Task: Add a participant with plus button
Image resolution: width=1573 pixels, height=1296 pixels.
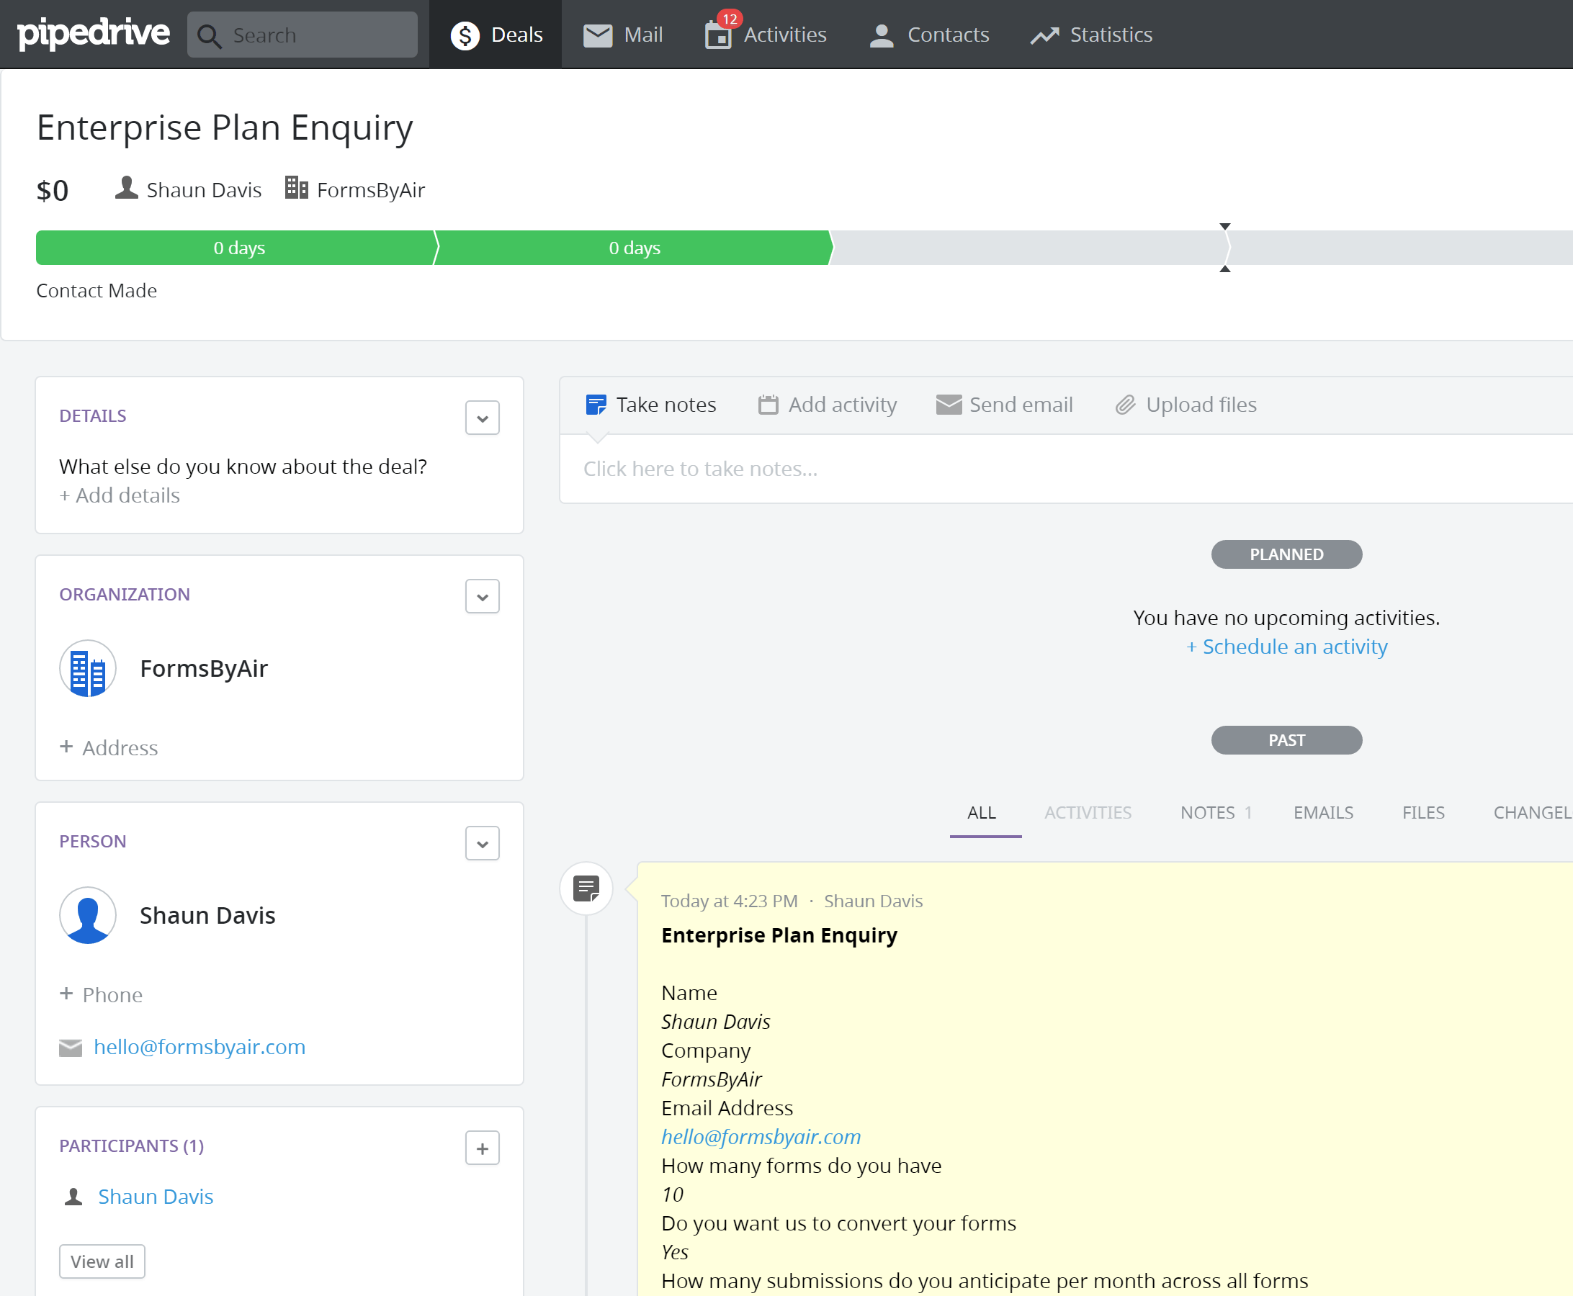Action: (x=483, y=1148)
